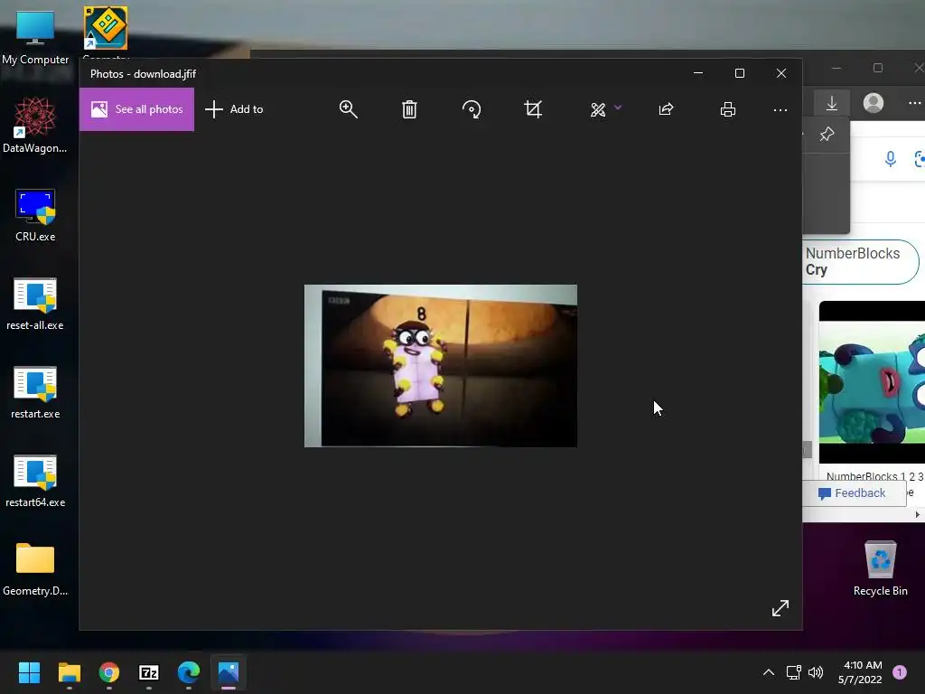This screenshot has height=694, width=925.
Task: Delete the photo with trash icon
Action: pos(409,109)
